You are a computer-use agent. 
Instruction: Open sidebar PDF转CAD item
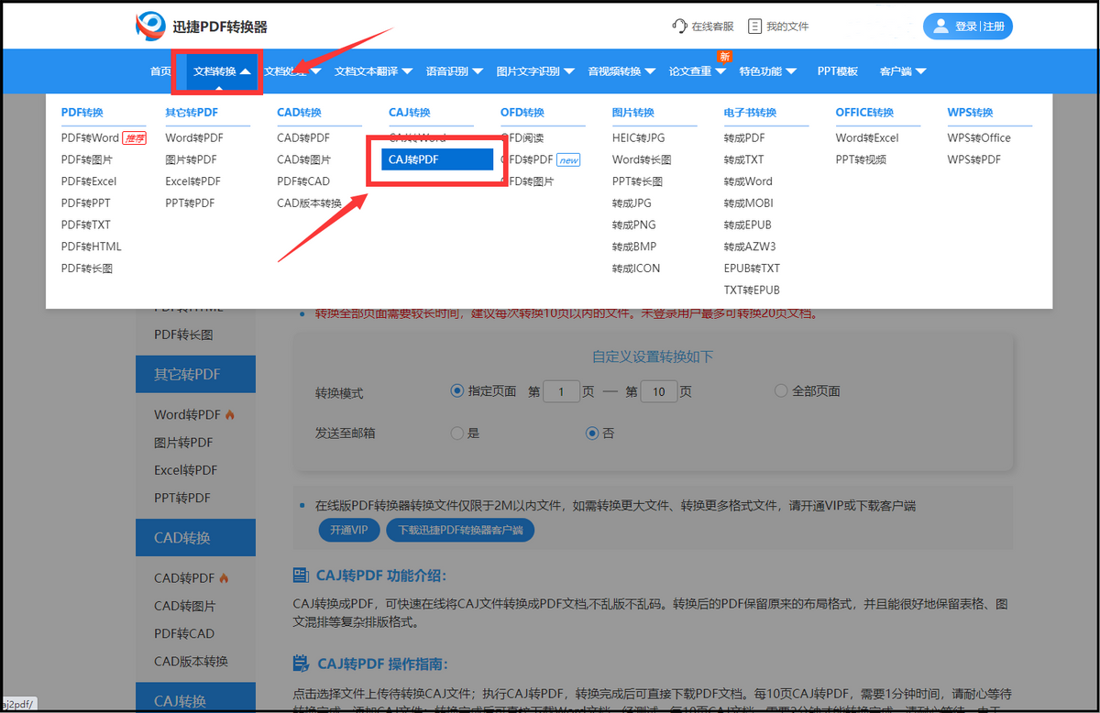click(x=184, y=633)
